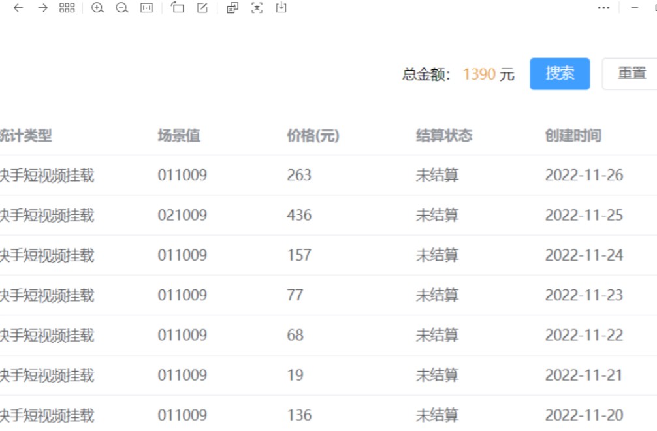Open the thumbnail grid view icon
This screenshot has height=431, width=657.
click(x=67, y=8)
